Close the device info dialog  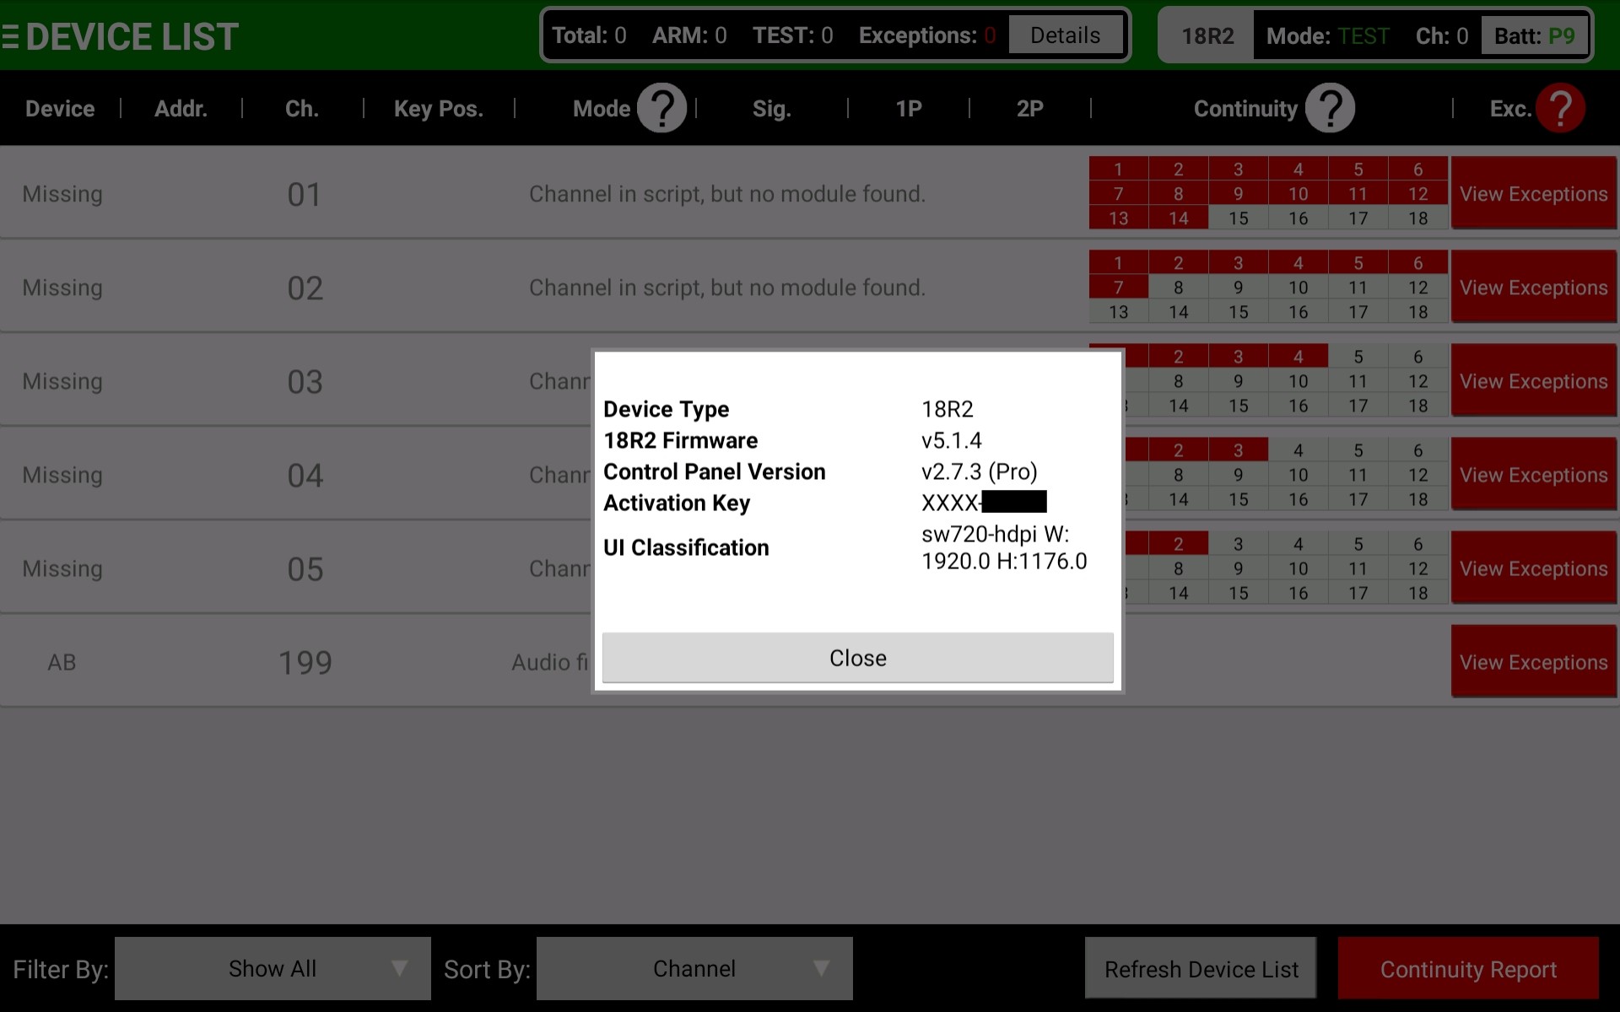(857, 658)
